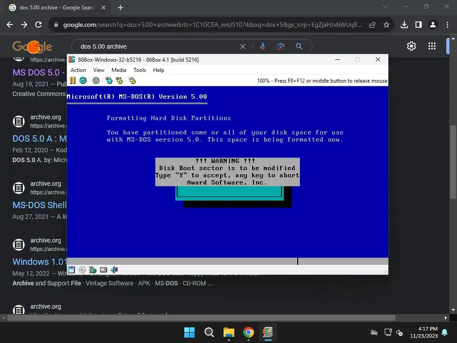Click the CD-ROM status bar icon

[x=82, y=270]
